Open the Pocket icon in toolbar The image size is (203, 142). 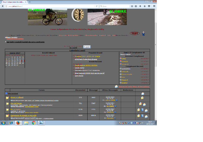[149, 6]
